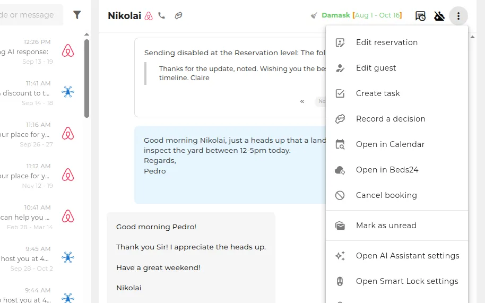
Task: Open the 9:45 AM conversation Sep 28 - Oct 2
Action: 40,259
